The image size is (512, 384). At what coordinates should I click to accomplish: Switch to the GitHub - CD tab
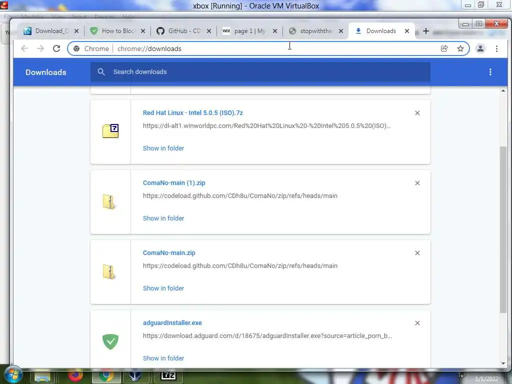(x=183, y=31)
